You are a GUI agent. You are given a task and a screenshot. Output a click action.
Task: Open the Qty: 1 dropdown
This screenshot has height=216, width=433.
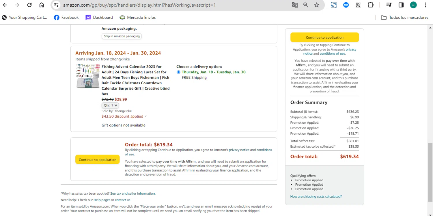[110, 105]
